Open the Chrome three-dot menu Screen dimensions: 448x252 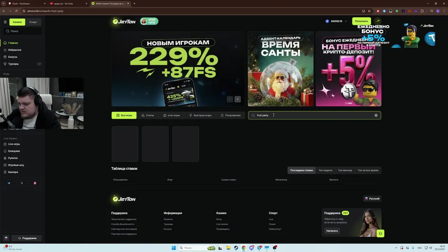(444, 11)
